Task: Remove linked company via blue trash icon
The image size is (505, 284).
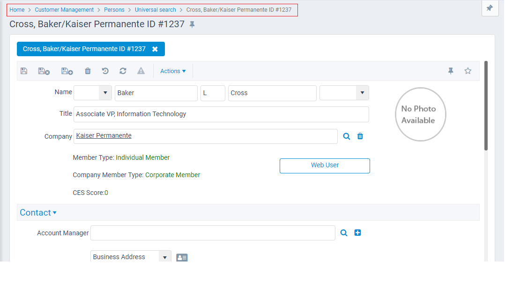Action: tap(360, 136)
